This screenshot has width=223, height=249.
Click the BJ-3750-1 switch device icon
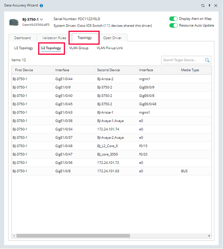click(x=14, y=22)
